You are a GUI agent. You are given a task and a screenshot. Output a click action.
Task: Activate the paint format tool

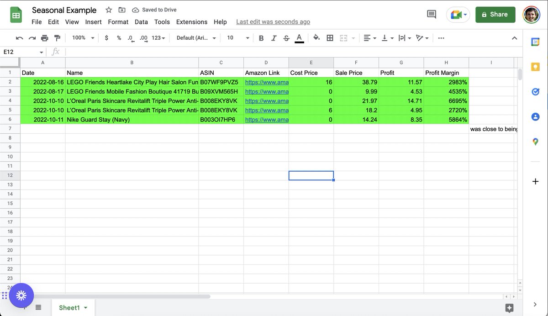[57, 38]
